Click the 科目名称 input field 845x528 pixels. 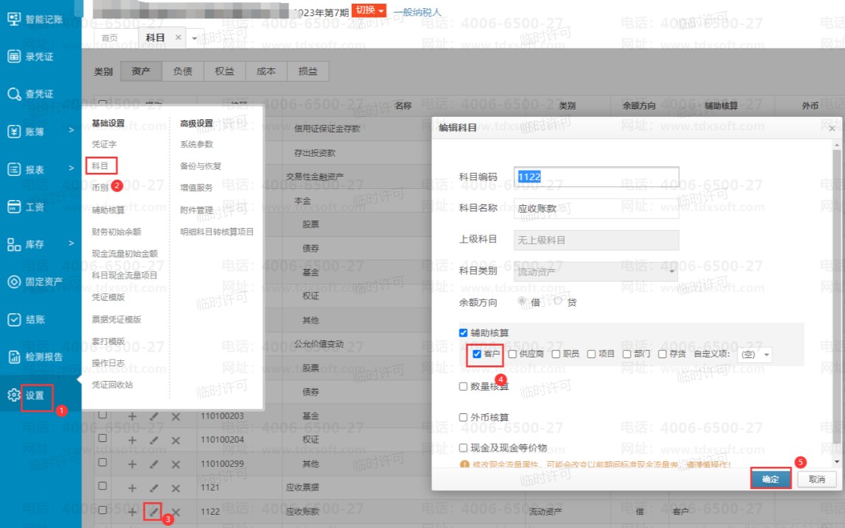pos(595,208)
